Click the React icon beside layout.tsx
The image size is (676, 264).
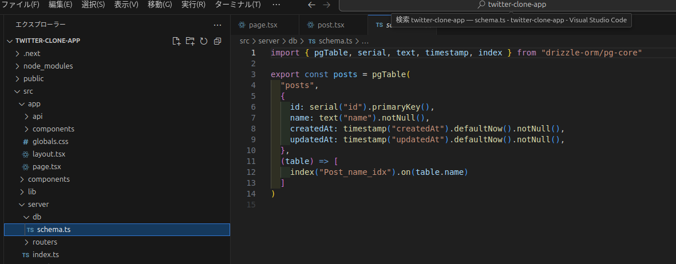[x=25, y=154]
